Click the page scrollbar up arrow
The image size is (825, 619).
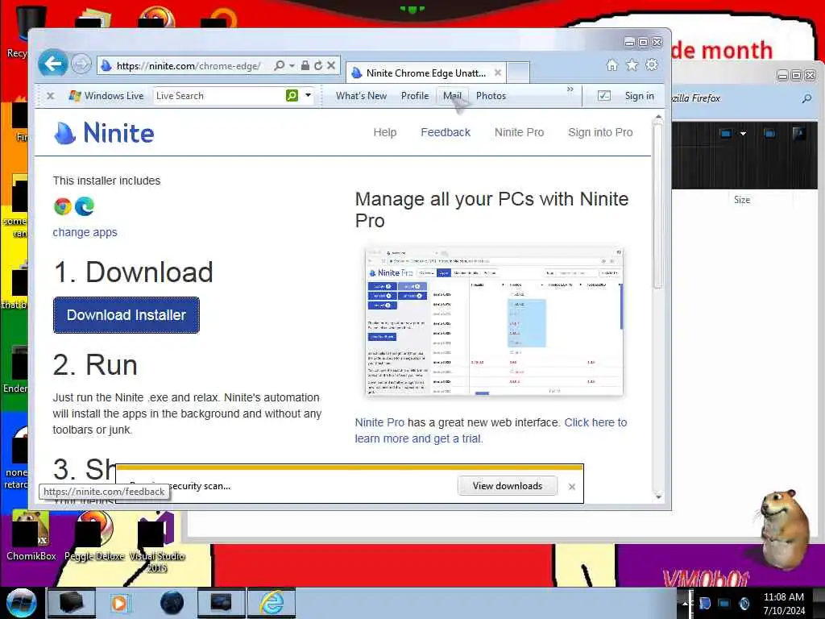[x=658, y=118]
